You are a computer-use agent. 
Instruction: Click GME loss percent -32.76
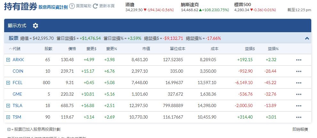tap(270, 94)
